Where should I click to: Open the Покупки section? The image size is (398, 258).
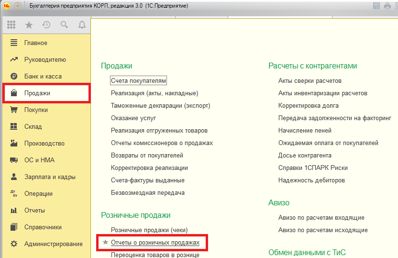click(x=36, y=110)
